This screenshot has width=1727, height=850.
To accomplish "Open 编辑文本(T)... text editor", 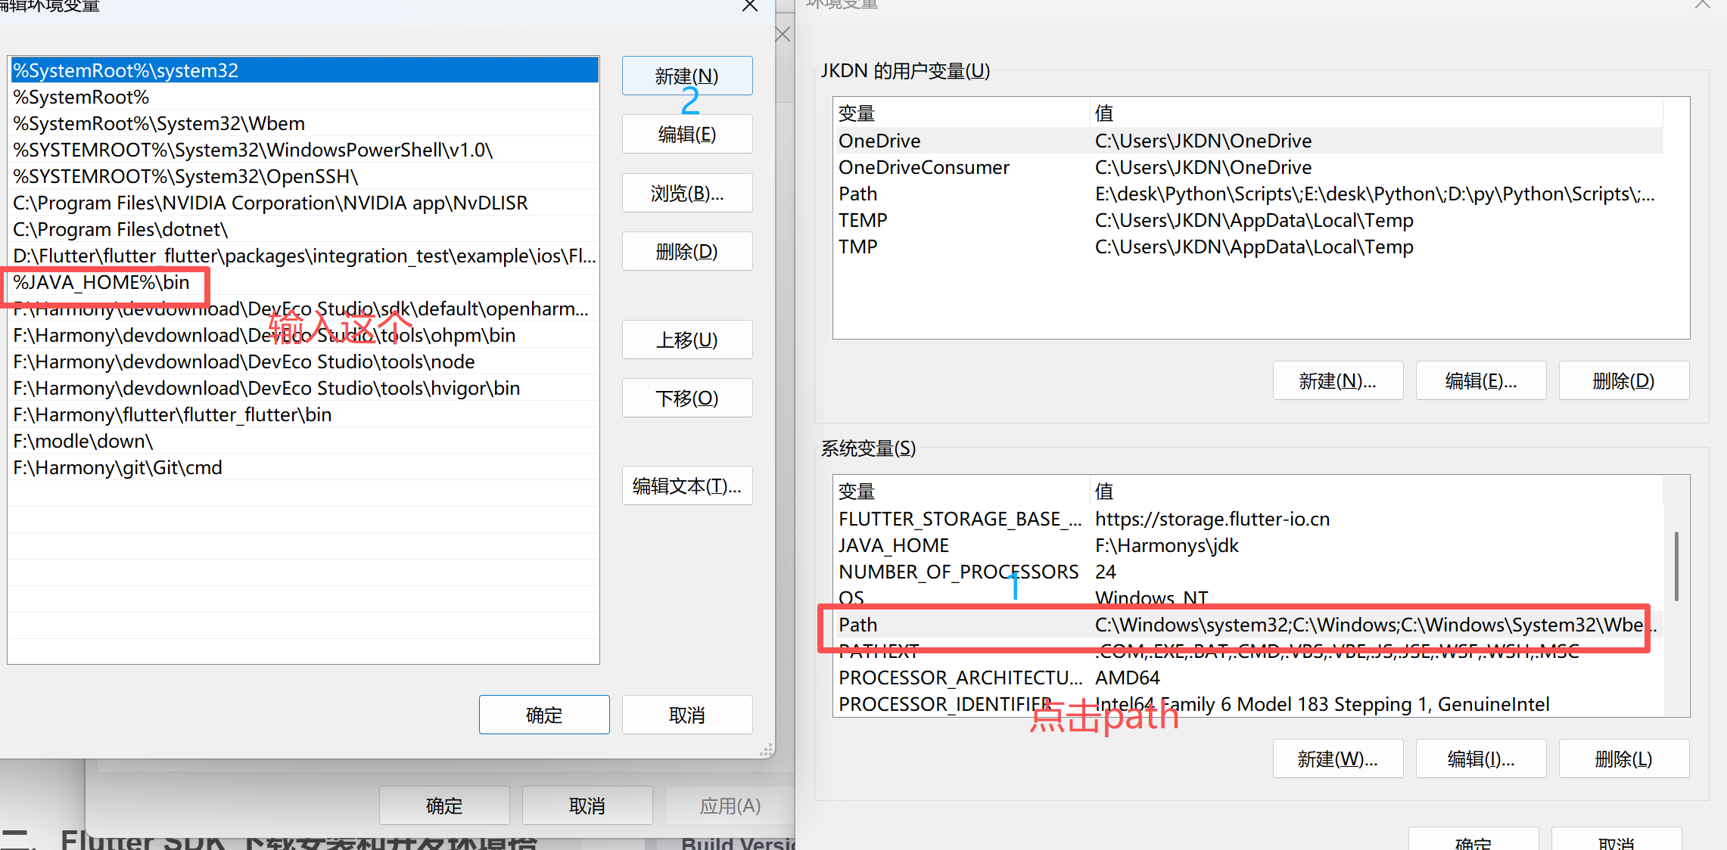I will tap(686, 485).
